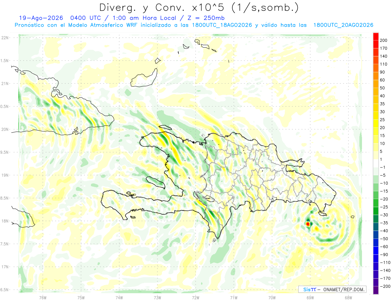
Task: Click the '70W' longitude label
Action: [272, 297]
